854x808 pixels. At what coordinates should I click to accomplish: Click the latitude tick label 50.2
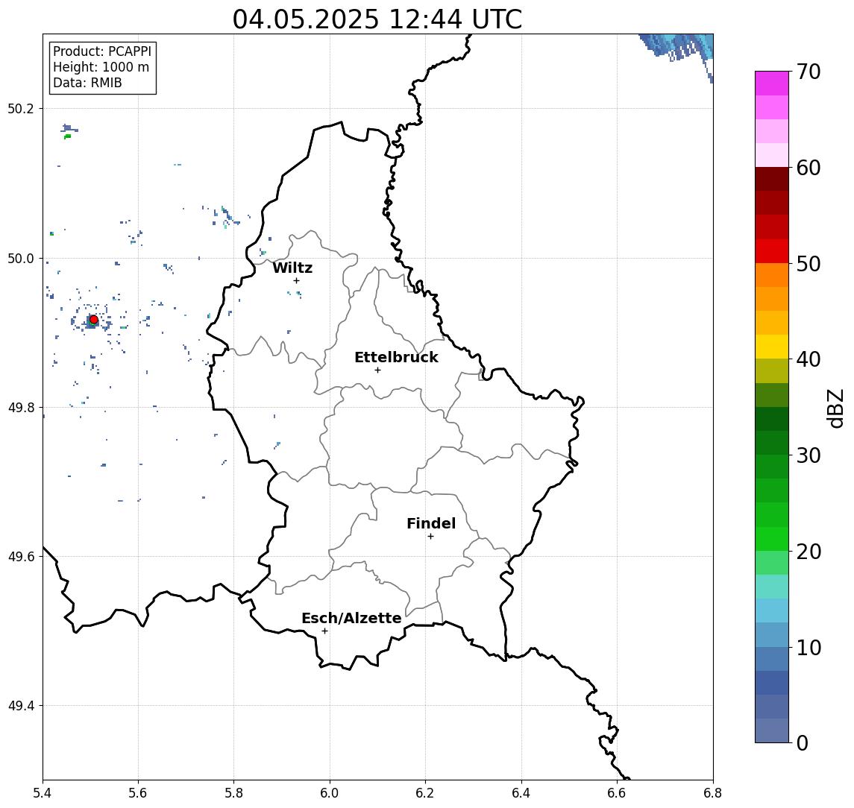pos(21,108)
